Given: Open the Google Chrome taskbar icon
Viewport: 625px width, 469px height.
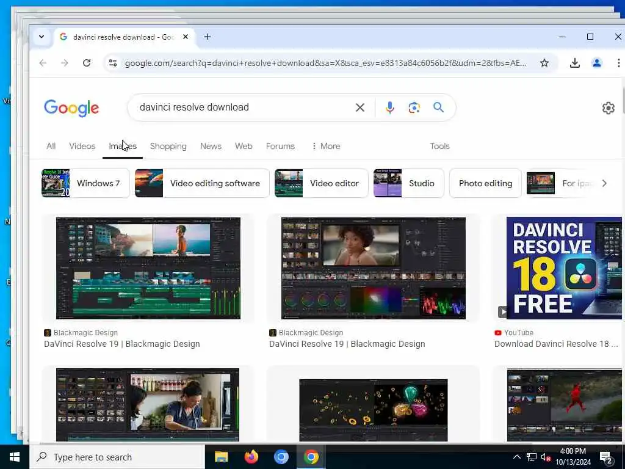Looking at the screenshot, I should click(311, 457).
